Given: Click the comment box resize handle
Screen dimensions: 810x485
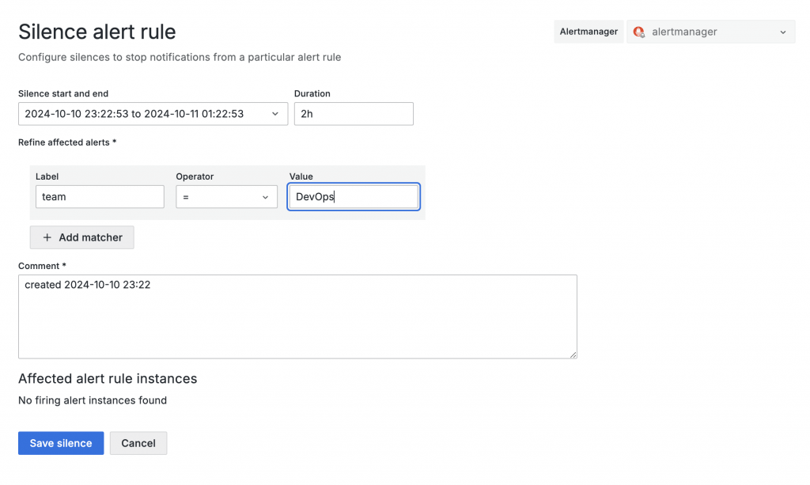Looking at the screenshot, I should (573, 354).
